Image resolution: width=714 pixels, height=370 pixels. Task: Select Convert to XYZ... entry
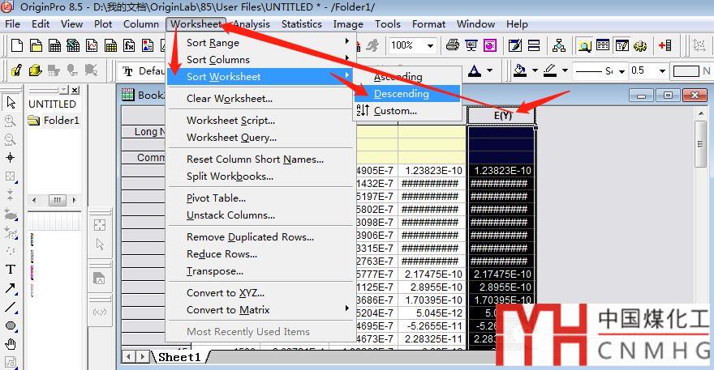pos(262,293)
